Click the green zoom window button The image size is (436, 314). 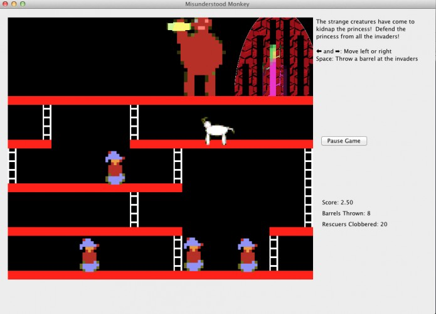click(23, 4)
